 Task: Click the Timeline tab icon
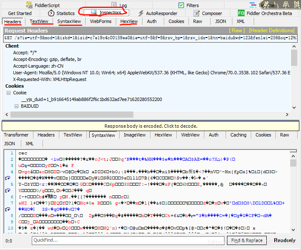[x=253, y=5]
